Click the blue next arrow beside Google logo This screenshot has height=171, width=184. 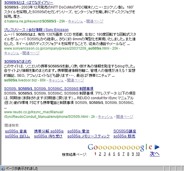pyautogui.click(x=157, y=147)
